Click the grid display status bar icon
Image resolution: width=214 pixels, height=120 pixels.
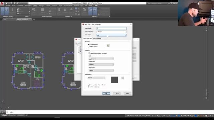click(152, 116)
